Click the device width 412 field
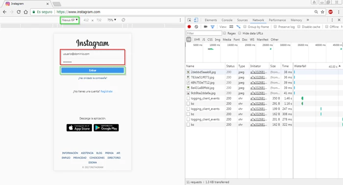This screenshot has width=343, height=185. click(86, 20)
